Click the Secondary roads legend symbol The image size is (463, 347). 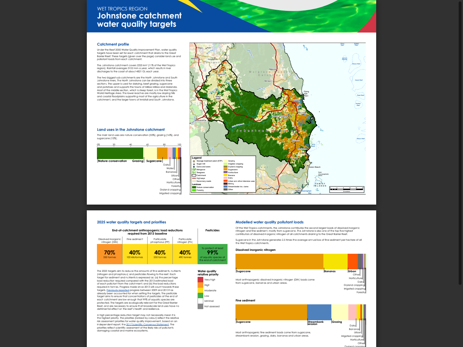pyautogui.click(x=194, y=181)
